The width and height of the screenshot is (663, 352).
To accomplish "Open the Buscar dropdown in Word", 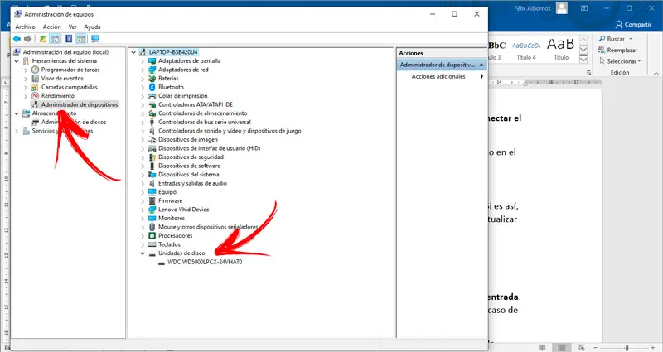I will click(631, 39).
